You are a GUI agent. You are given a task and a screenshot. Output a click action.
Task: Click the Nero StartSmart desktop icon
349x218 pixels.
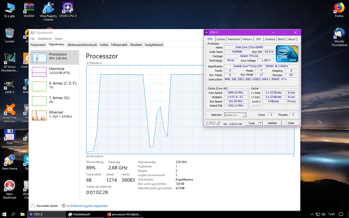coord(10,190)
